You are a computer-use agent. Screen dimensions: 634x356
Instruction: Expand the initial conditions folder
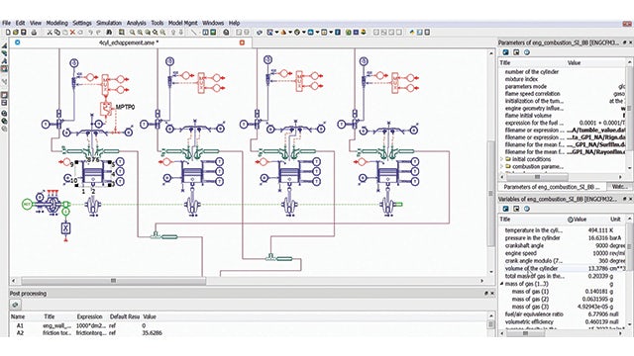click(x=502, y=159)
